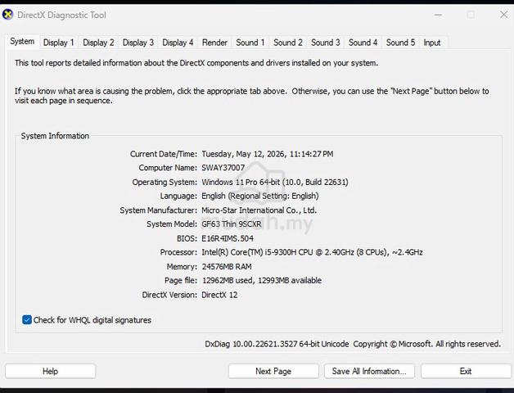514x393 pixels.
Task: Open the Display 3 tab
Action: pos(138,43)
